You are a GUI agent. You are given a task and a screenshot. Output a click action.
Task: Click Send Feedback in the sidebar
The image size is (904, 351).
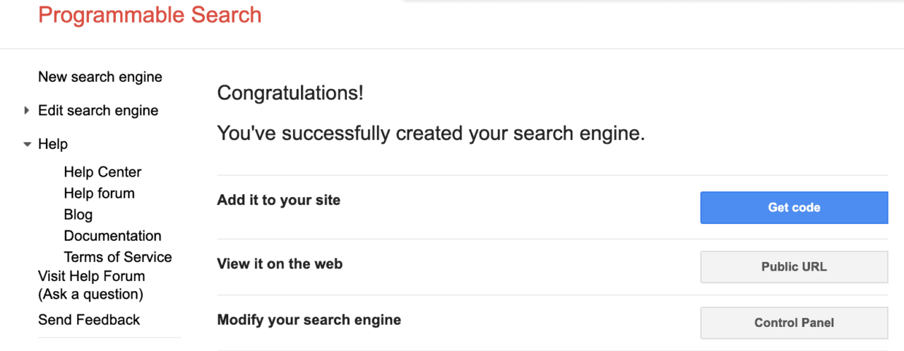point(89,320)
